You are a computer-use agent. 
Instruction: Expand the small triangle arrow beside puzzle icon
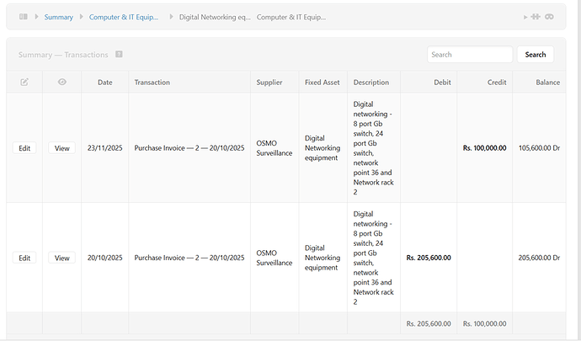(x=524, y=17)
